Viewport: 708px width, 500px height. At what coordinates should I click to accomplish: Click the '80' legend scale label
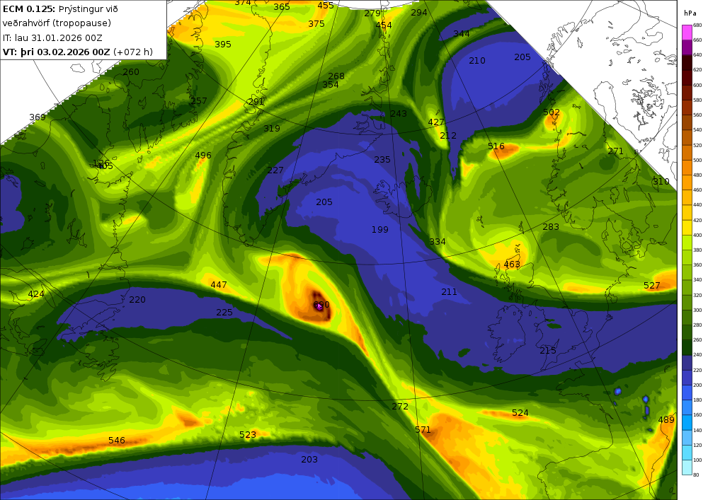pos(696,475)
